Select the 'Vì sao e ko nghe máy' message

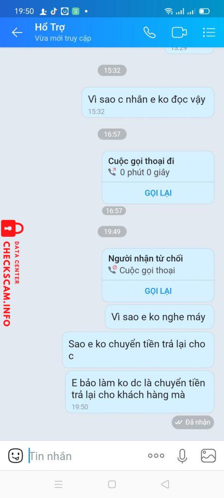[159, 317]
